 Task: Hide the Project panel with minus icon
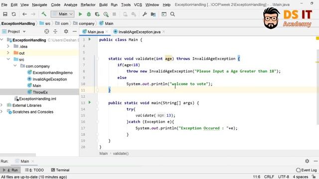[74, 31]
